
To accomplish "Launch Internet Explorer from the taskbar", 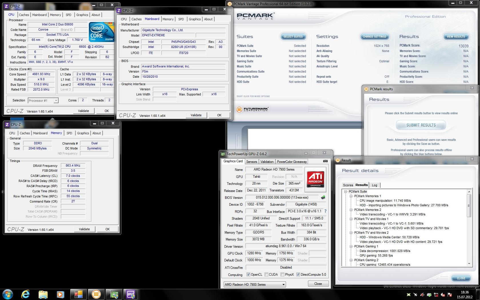I will click(25, 294).
